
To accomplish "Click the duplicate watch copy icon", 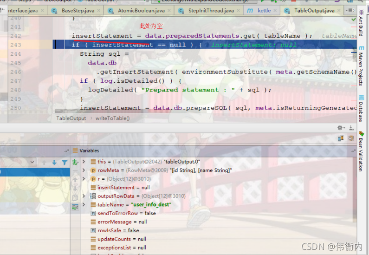I will click(x=75, y=198).
